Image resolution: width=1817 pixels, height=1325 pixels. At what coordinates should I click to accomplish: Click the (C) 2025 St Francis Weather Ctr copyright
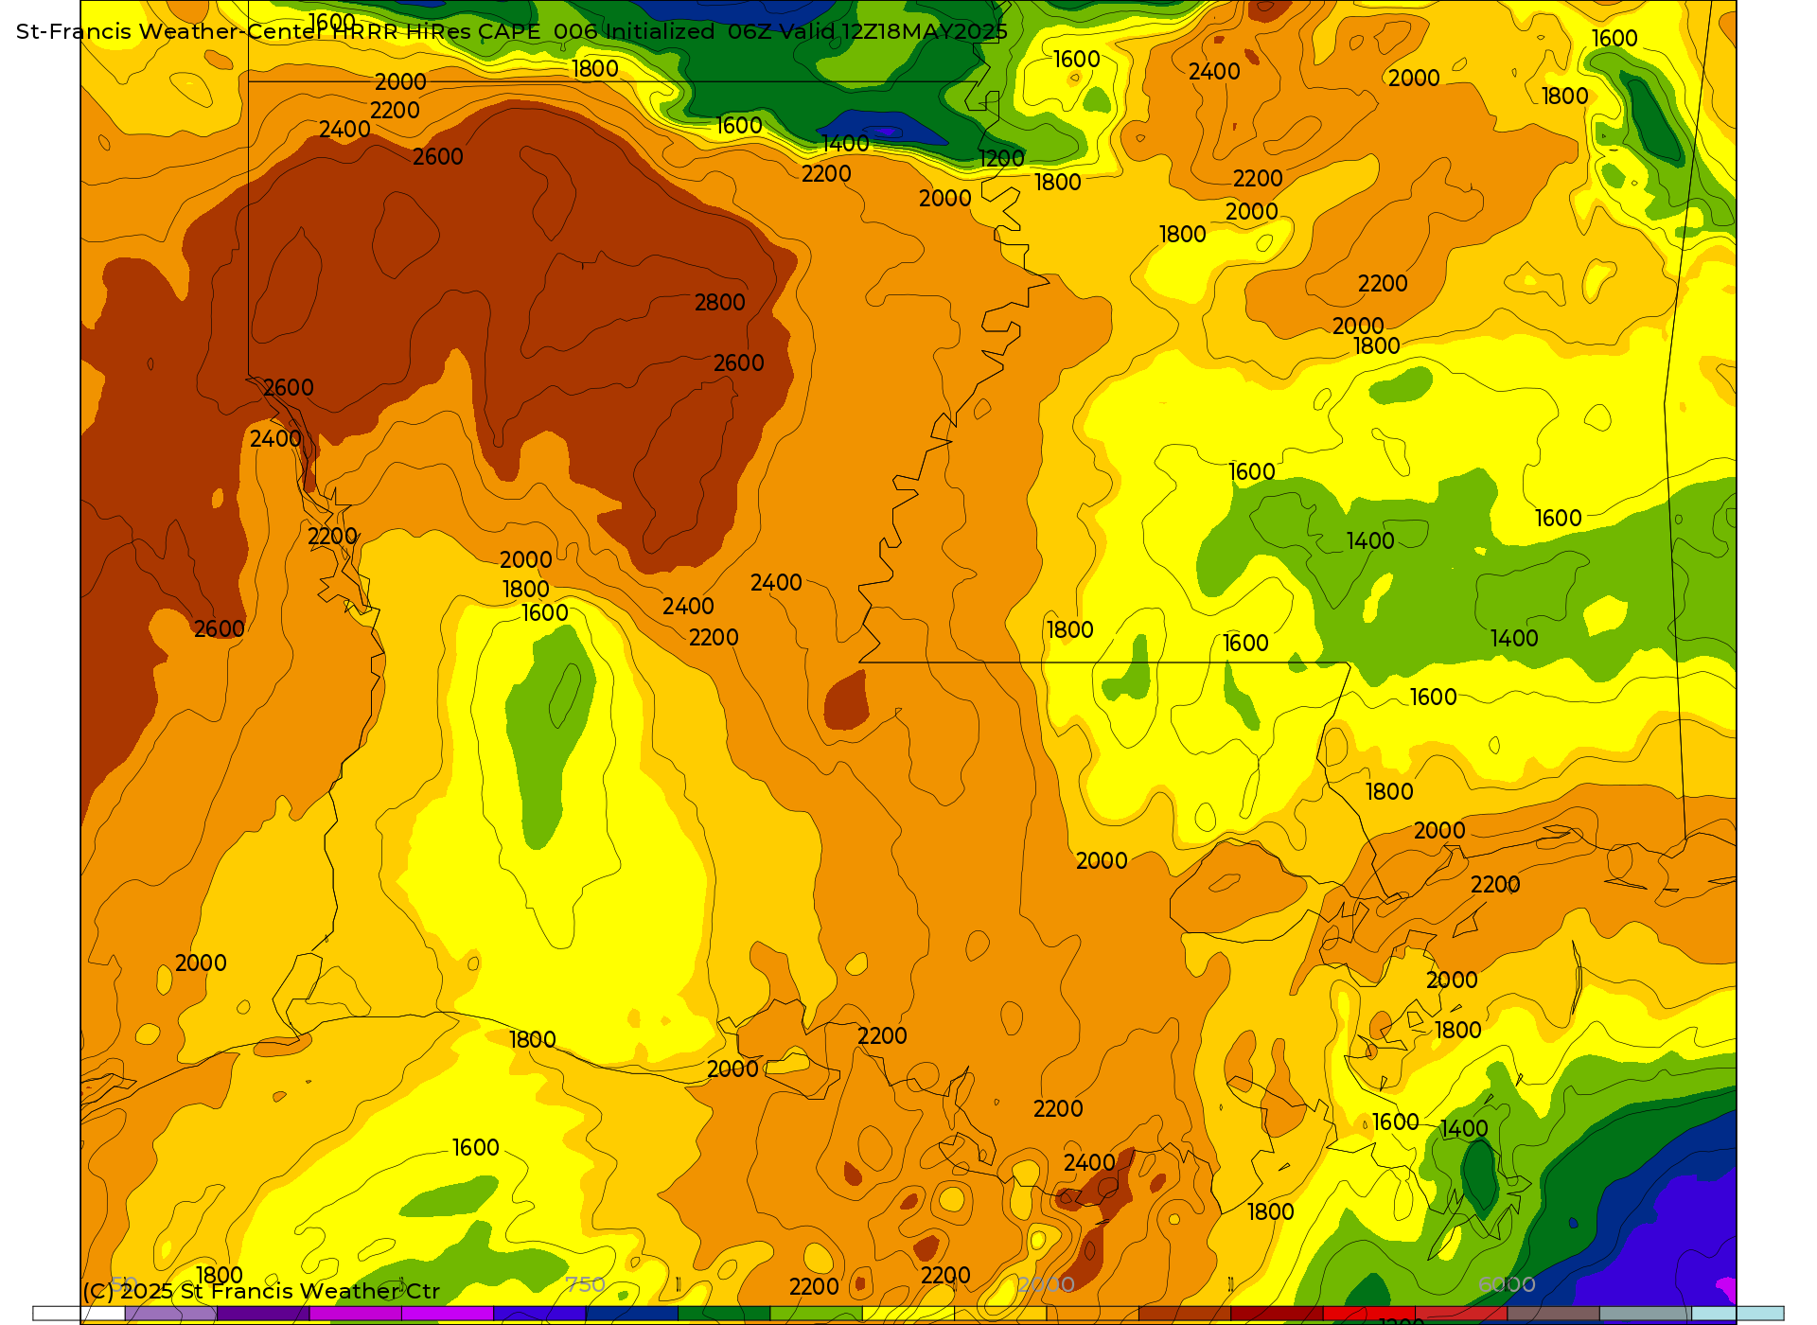pyautogui.click(x=261, y=1291)
